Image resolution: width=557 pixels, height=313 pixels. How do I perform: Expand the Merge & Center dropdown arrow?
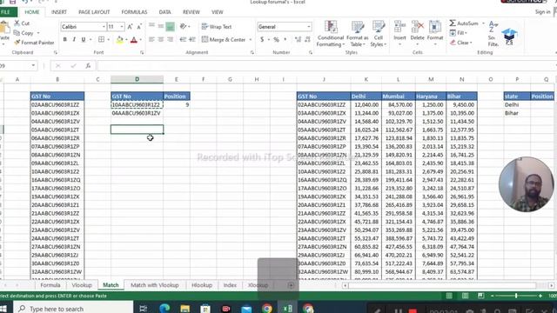click(x=251, y=40)
